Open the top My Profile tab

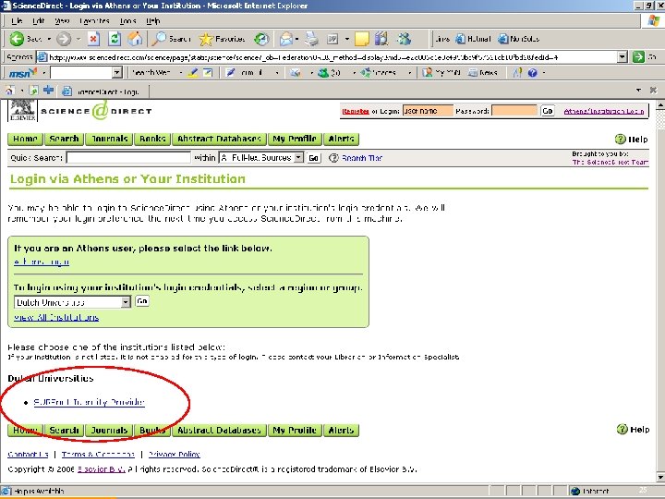(x=295, y=139)
